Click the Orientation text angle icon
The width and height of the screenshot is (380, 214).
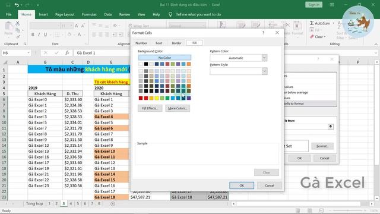115,26
